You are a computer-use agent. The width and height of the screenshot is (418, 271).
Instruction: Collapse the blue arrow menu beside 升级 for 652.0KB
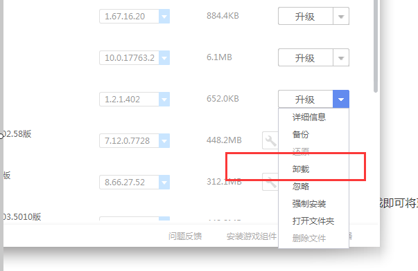click(341, 99)
